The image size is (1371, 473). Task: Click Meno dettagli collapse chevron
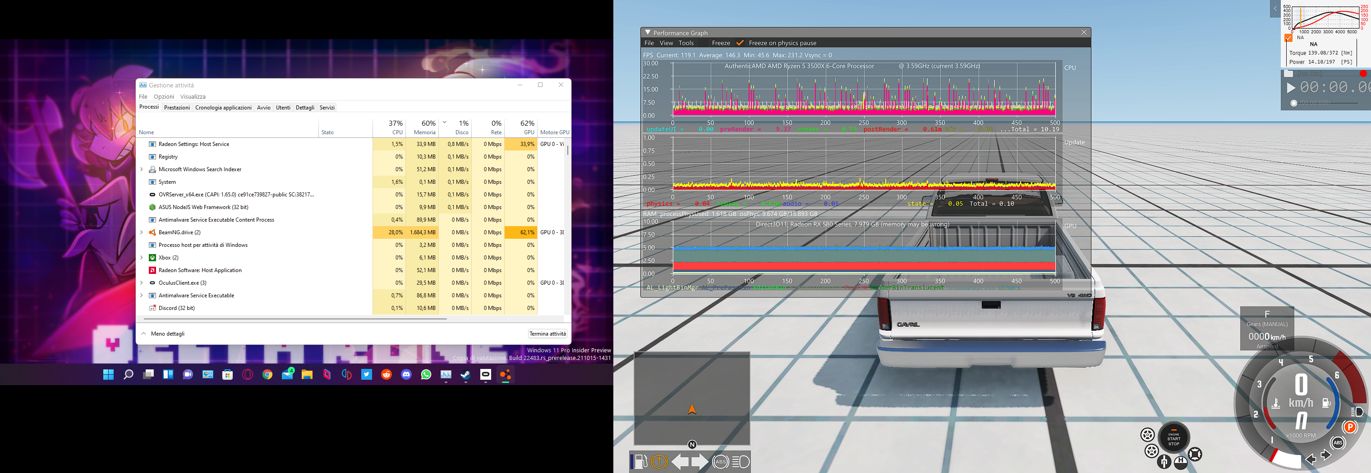tap(144, 334)
